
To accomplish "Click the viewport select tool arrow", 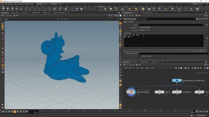I will (x=3, y=33).
